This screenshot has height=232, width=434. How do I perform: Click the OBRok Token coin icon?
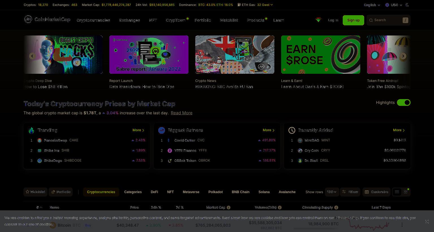[170, 160]
